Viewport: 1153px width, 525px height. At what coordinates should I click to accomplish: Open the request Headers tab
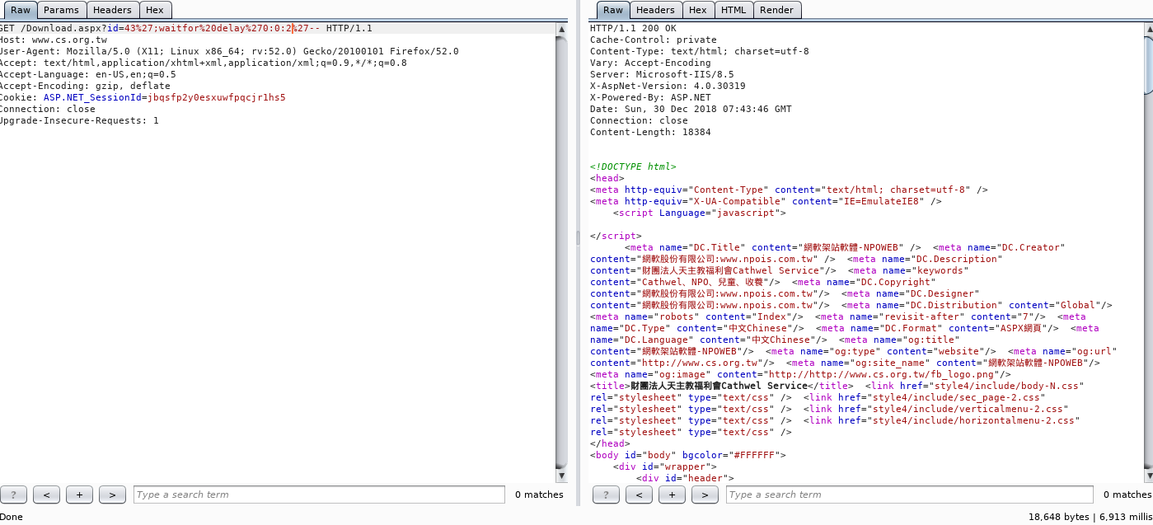coord(111,10)
